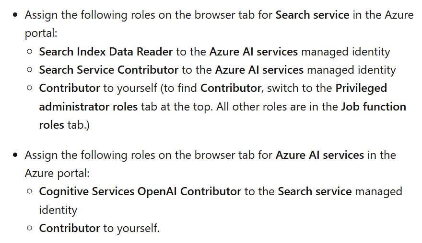The width and height of the screenshot is (422, 243).
Task: Click bold Search service in the first line
Action: pos(313,15)
